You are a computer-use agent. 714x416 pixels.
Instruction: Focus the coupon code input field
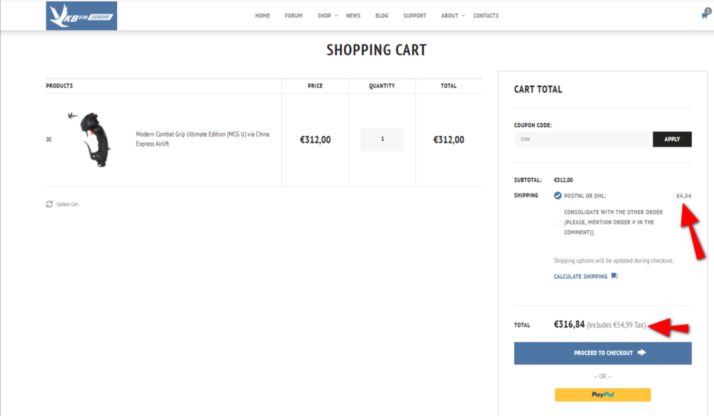[x=581, y=139]
